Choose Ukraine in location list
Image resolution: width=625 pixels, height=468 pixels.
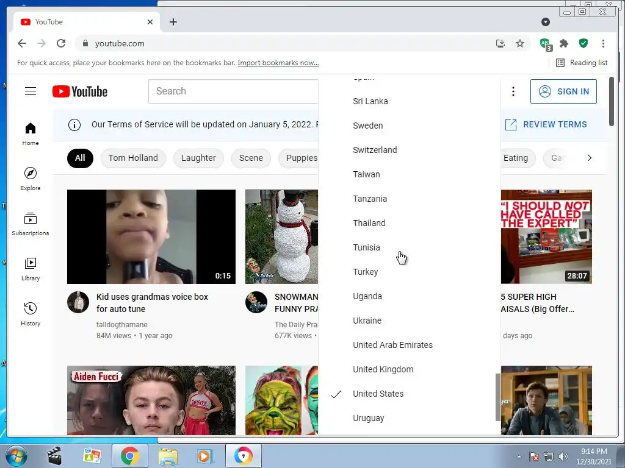410,321
